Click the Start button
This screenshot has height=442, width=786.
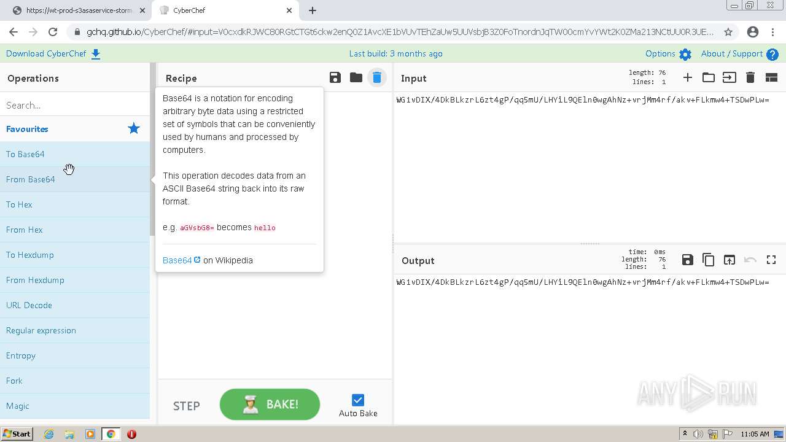point(17,434)
